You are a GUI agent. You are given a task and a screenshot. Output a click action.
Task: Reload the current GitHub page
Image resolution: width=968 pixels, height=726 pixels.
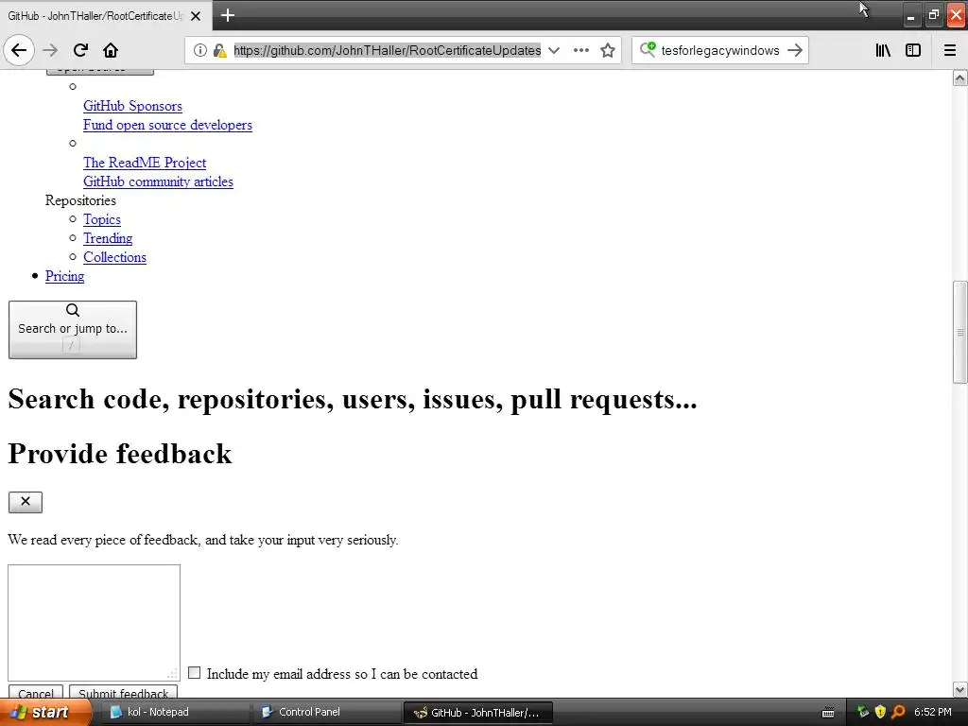tap(80, 50)
